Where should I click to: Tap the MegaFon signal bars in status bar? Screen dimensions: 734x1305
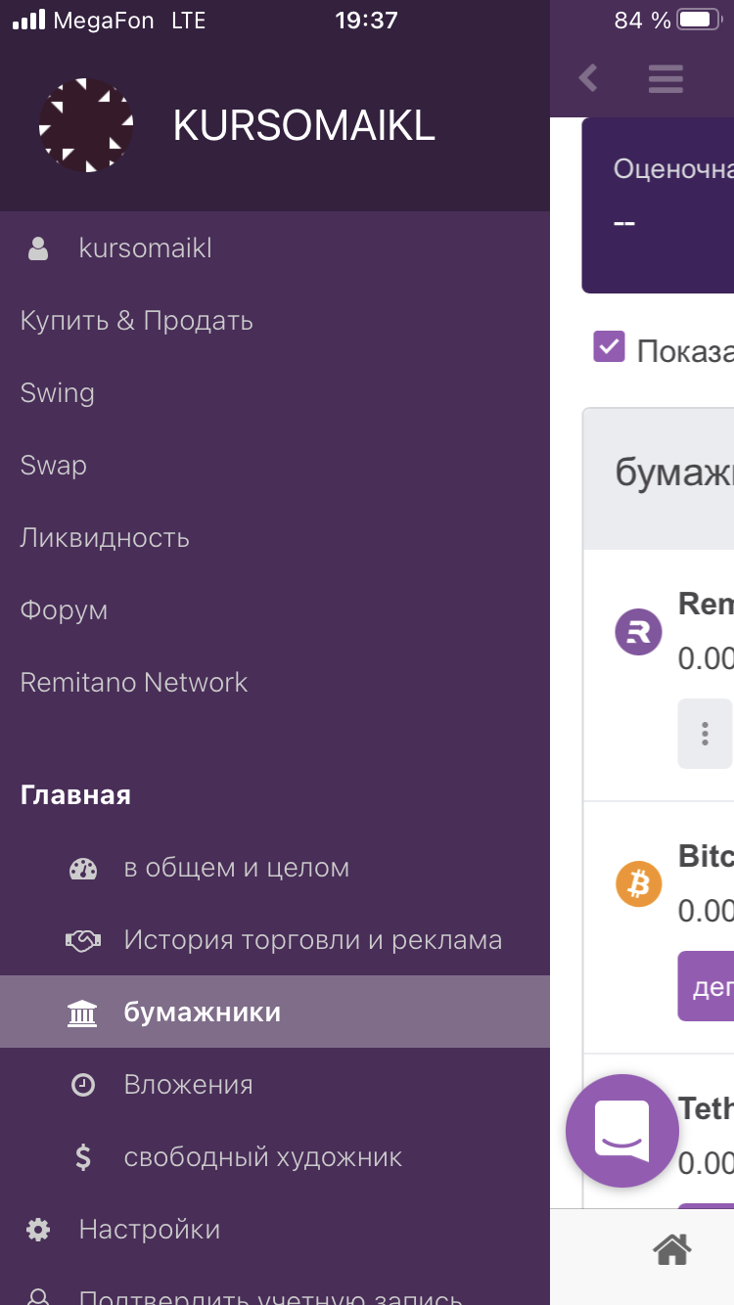click(28, 20)
